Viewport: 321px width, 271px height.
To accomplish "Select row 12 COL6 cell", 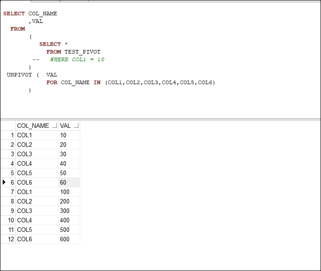I will 37,239.
